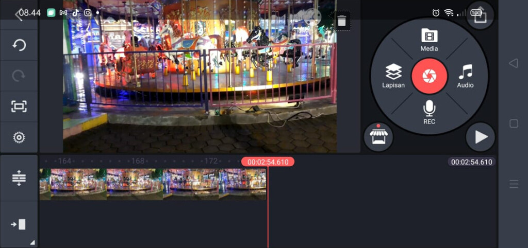
Task: Tap the Android home button
Action: pos(514,123)
